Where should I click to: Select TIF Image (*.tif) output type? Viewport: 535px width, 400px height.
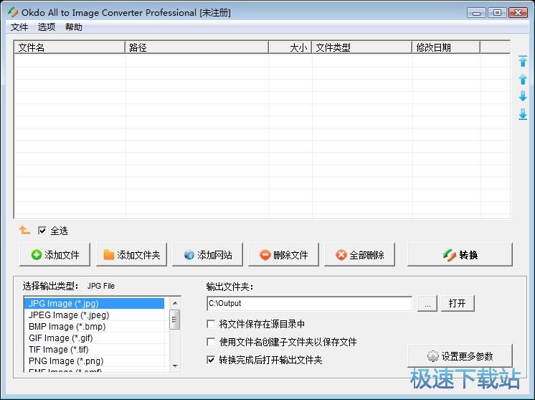point(94,350)
